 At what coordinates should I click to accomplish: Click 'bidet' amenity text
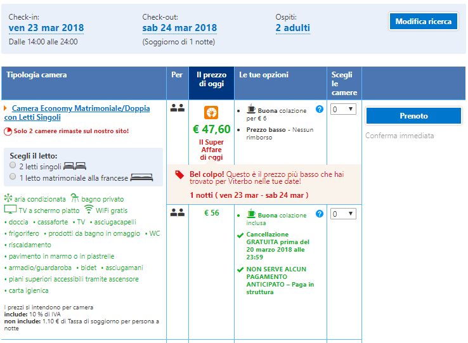pos(89,268)
